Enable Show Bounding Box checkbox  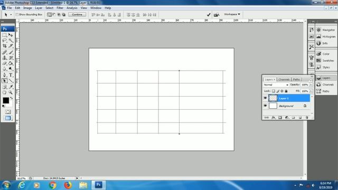click(x=17, y=15)
